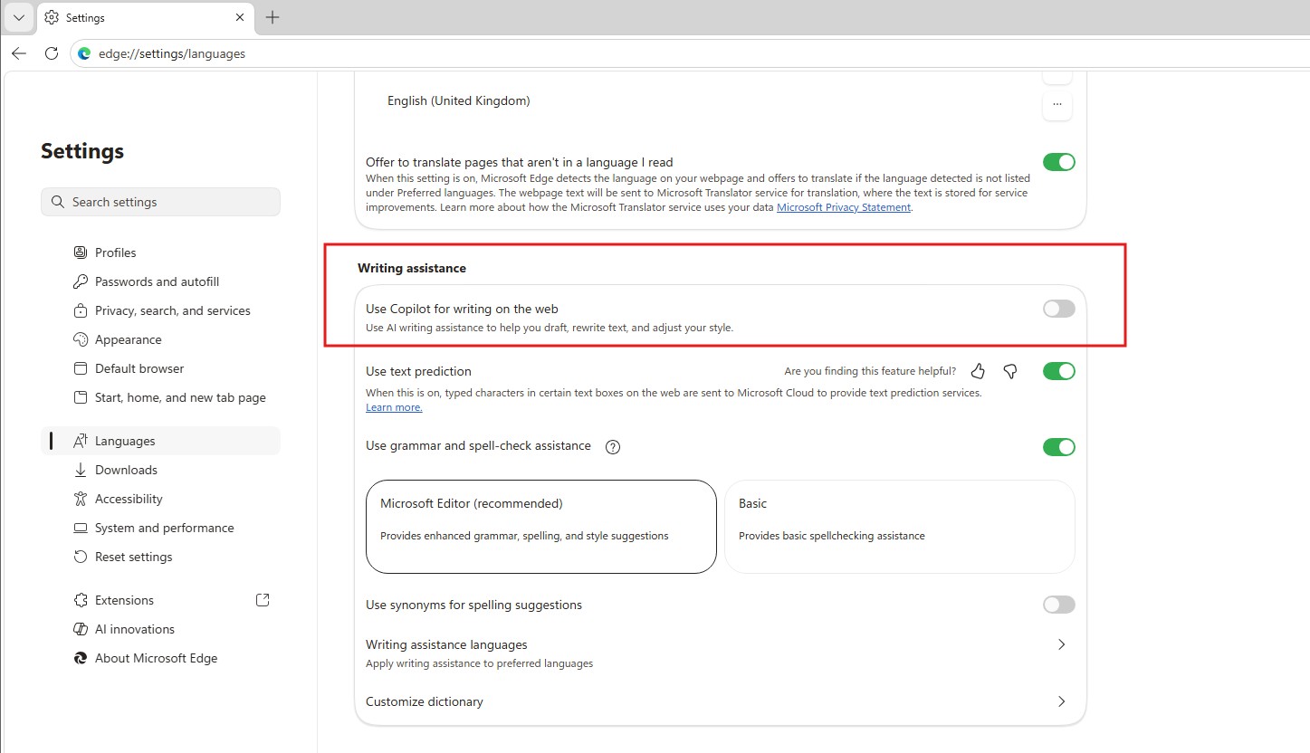Select the Profiles icon in the sidebar

point(81,252)
